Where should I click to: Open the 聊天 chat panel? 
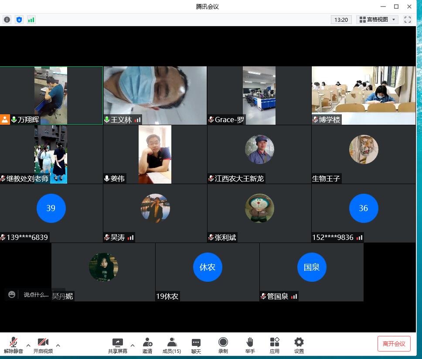click(196, 345)
